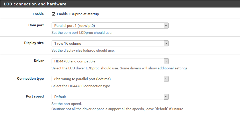Screen dimensions: 240x113
Task: Click the "Connection type" field label
Action: point(30,79)
